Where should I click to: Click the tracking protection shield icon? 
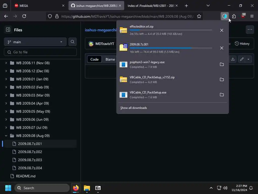50,16
